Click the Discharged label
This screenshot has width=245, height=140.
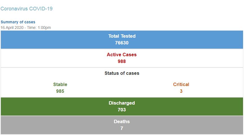(x=122, y=103)
